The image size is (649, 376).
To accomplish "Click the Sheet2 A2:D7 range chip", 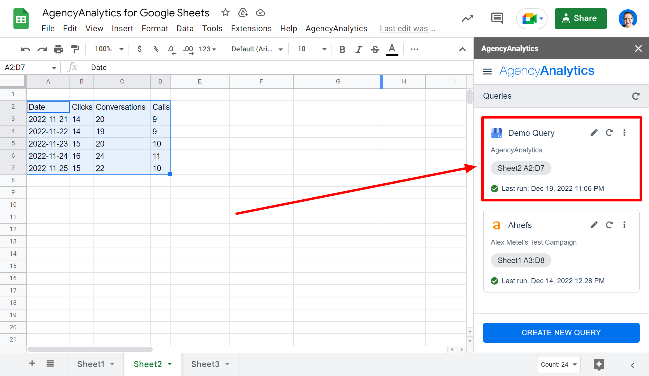I will (521, 168).
